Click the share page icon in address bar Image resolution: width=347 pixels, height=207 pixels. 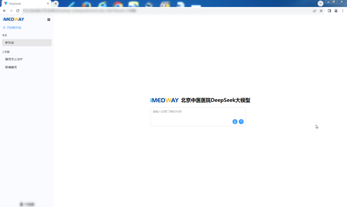pos(315,11)
